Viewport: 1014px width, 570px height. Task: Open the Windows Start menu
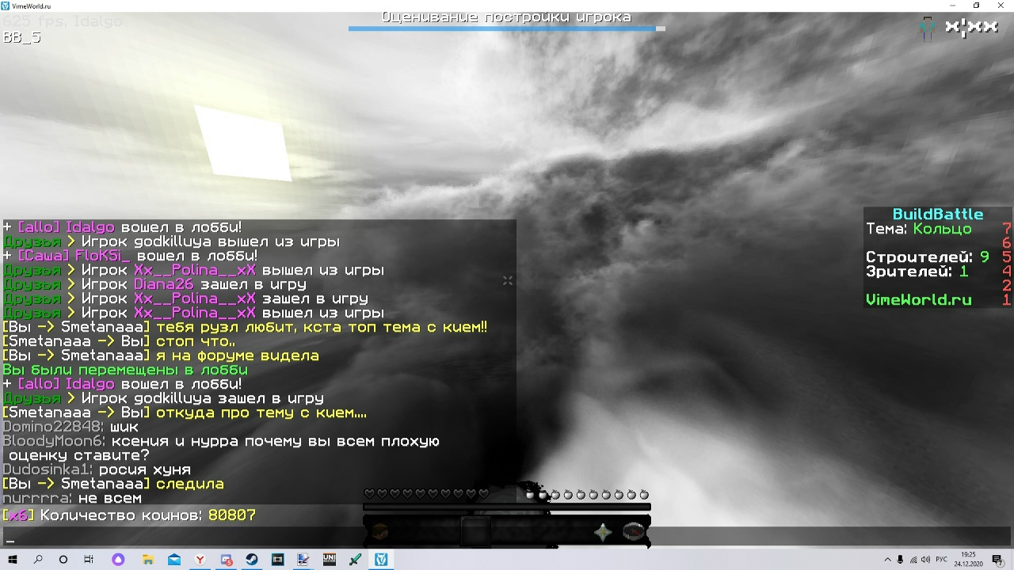(13, 560)
